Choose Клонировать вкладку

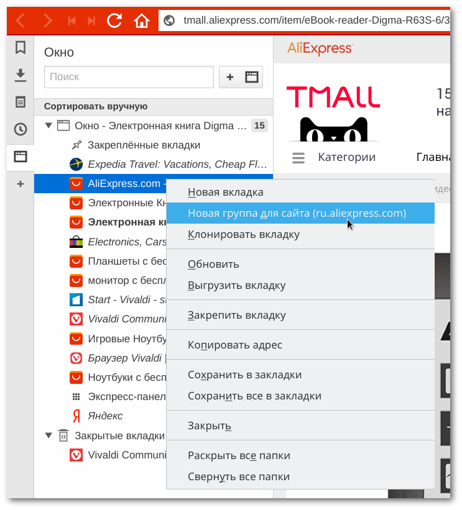(300, 234)
